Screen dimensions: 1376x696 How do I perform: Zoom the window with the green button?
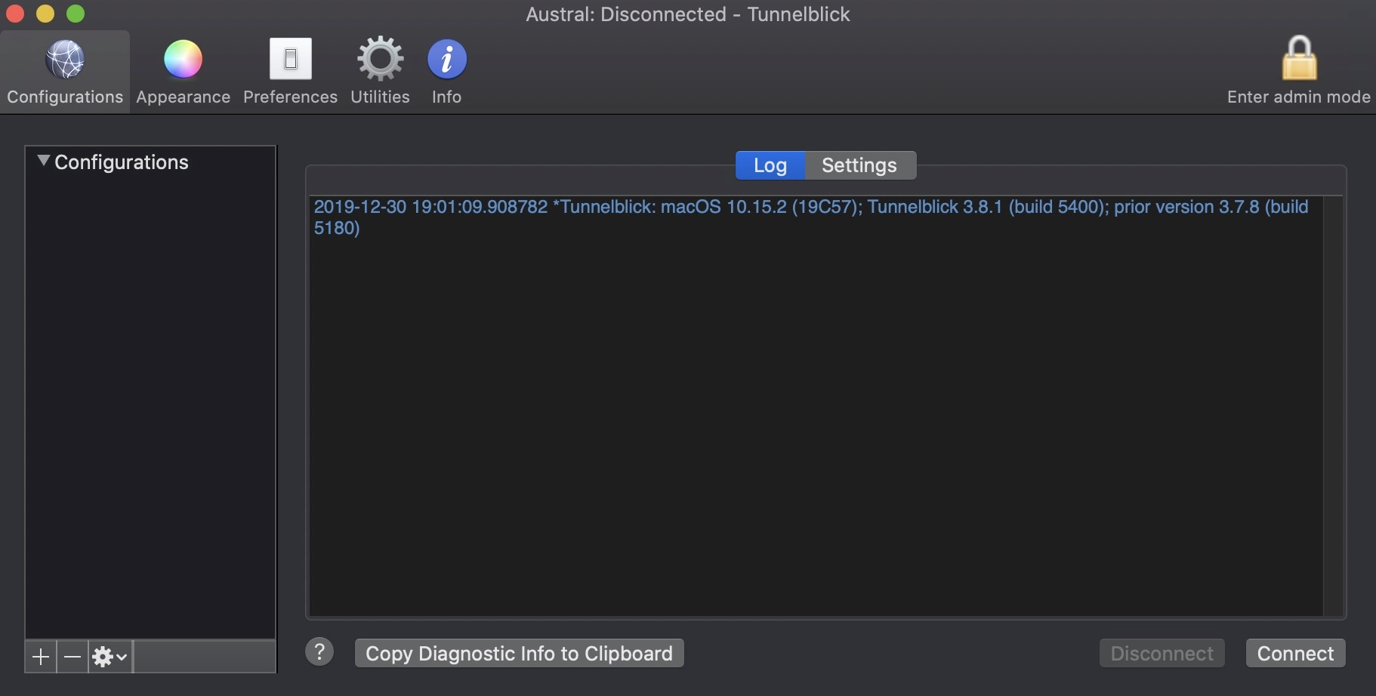tap(76, 14)
